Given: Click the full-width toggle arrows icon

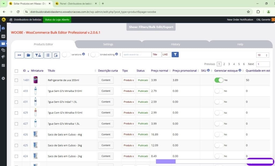Looking at the screenshot, I should (19, 55).
